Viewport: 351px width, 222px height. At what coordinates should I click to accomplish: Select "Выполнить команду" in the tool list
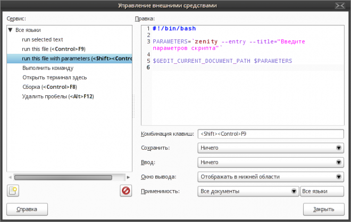pos(48,68)
